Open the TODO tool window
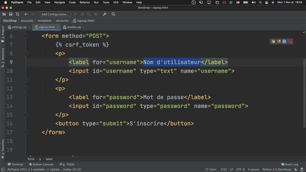This screenshot has width=306, height=172. point(67,164)
